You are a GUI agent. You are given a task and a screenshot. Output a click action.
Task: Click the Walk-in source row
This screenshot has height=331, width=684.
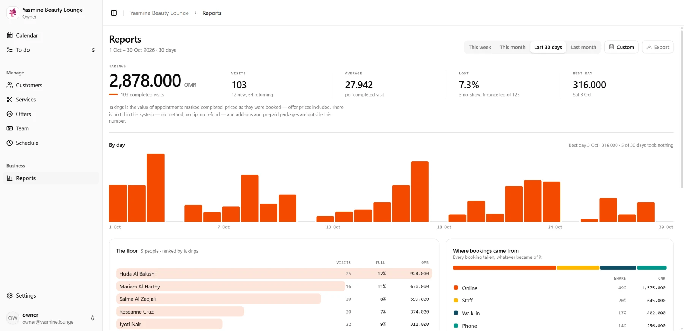pyautogui.click(x=559, y=313)
